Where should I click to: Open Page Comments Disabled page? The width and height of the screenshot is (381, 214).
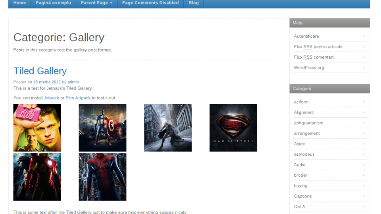point(150,3)
